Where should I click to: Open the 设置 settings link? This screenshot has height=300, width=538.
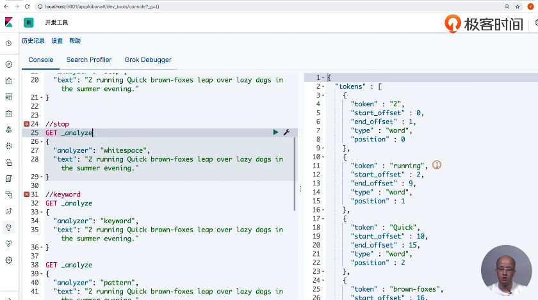[57, 41]
